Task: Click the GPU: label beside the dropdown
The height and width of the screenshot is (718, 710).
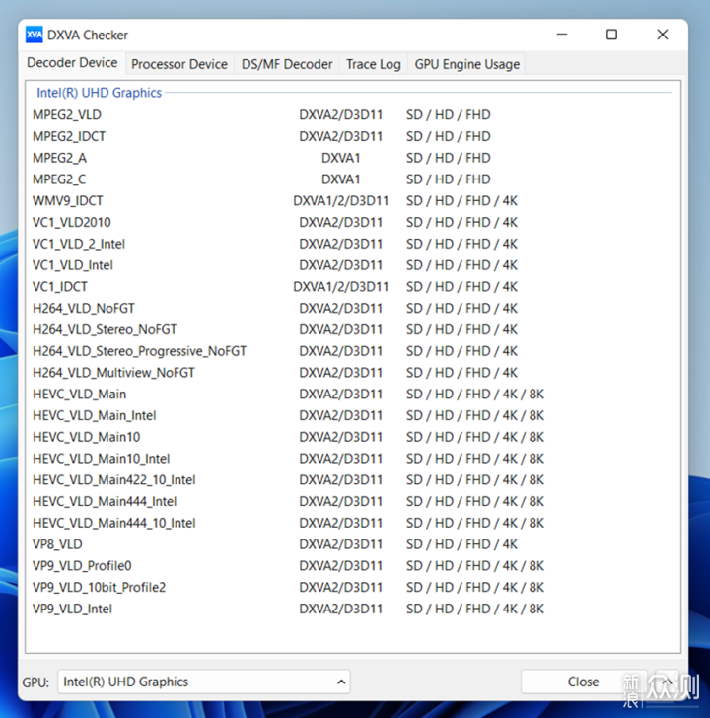Action: pos(35,682)
